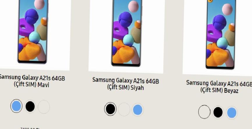Choose white swatch under the Siyah product
The height and width of the screenshot is (129, 252).
tap(124, 110)
